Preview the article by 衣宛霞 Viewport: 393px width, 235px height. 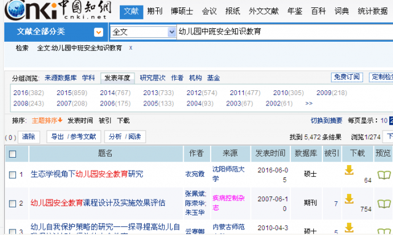384,175
